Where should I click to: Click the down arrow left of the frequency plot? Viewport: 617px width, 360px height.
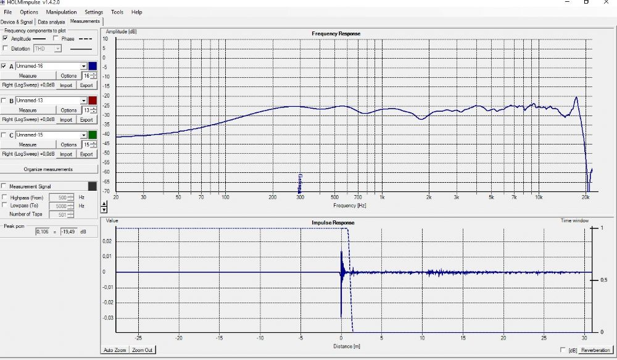click(x=104, y=210)
